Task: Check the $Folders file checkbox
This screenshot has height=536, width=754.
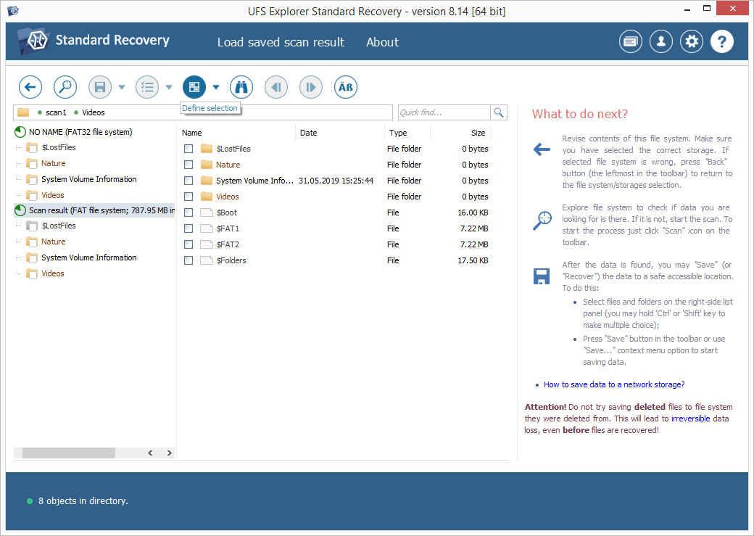Action: coord(188,260)
